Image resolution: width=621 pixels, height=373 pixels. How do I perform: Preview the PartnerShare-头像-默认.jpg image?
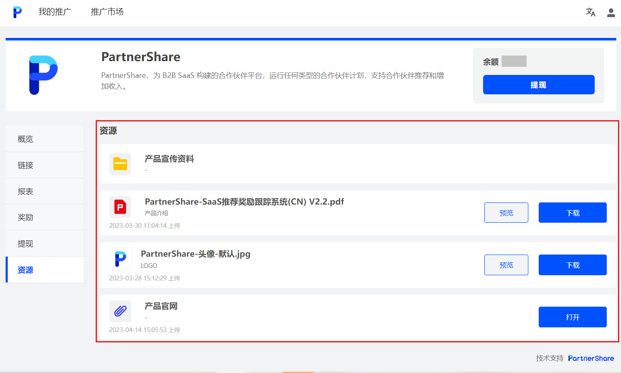pos(506,265)
